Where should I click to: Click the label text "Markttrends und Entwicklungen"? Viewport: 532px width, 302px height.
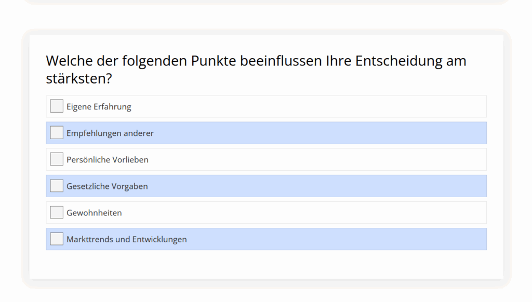pos(126,239)
